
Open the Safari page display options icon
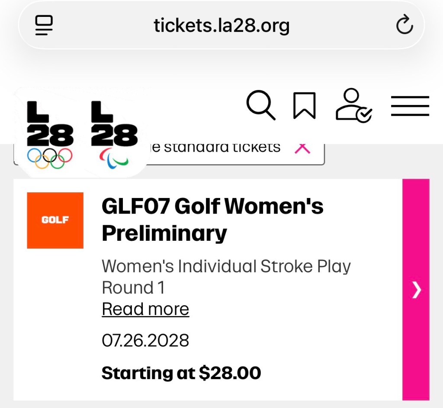tap(43, 25)
